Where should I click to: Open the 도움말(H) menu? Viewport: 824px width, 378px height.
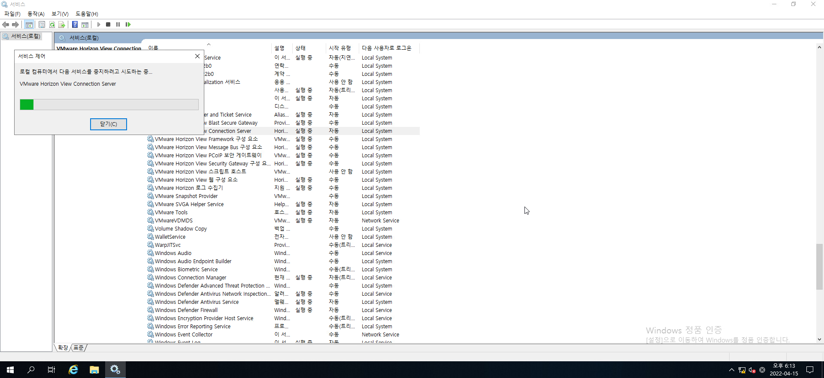pos(87,14)
